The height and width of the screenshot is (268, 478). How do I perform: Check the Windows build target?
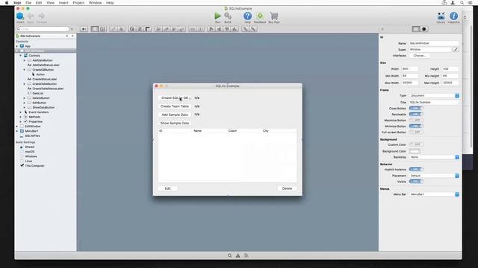22,156
